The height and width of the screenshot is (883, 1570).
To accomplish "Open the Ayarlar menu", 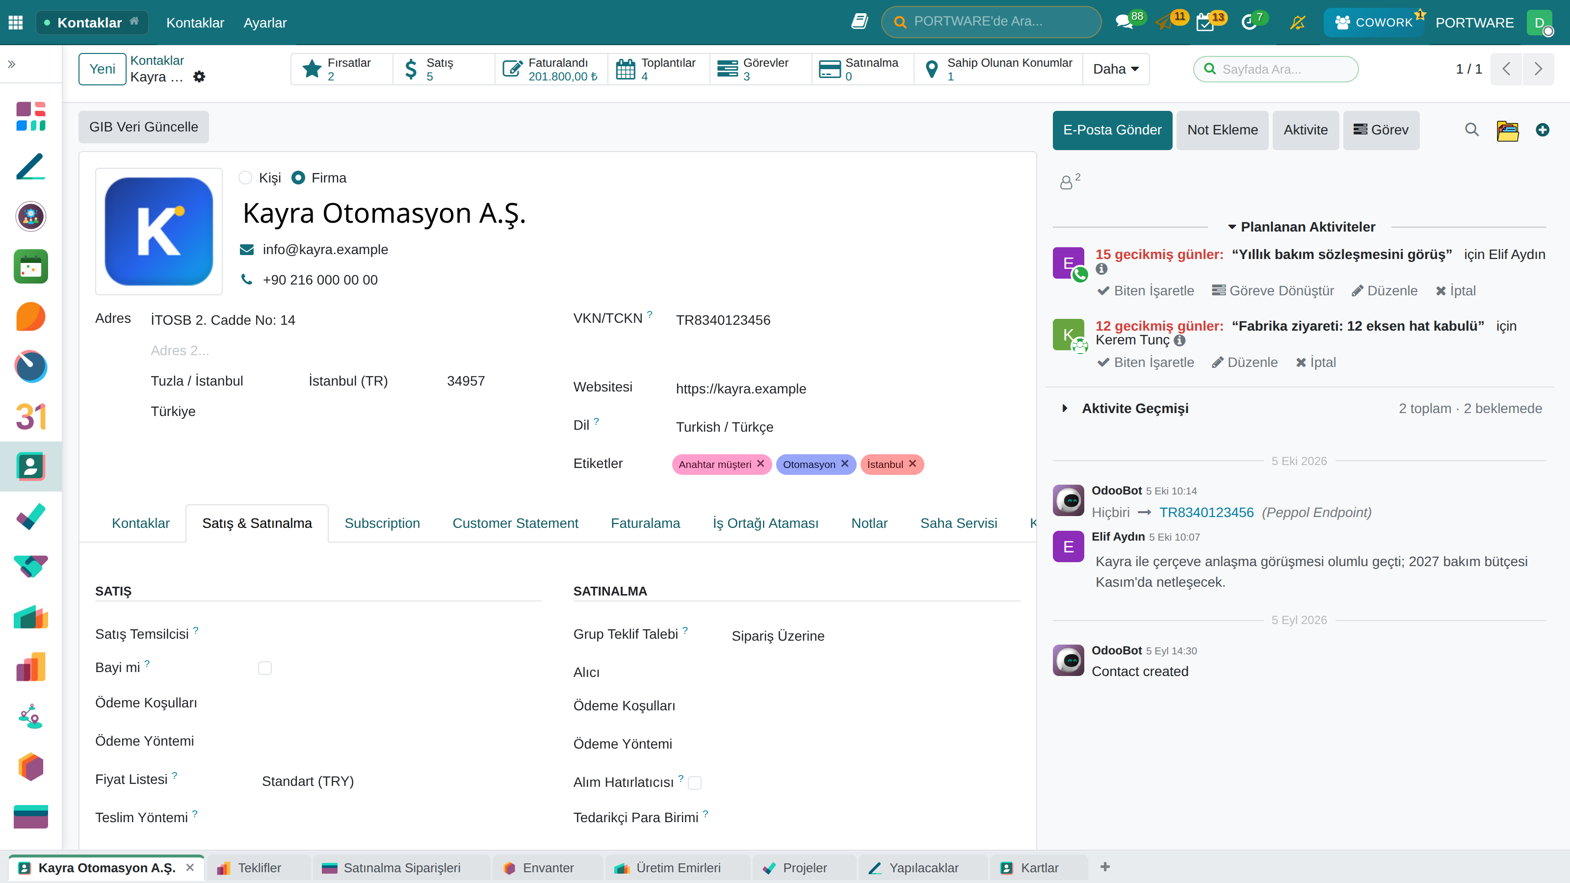I will pos(264,23).
